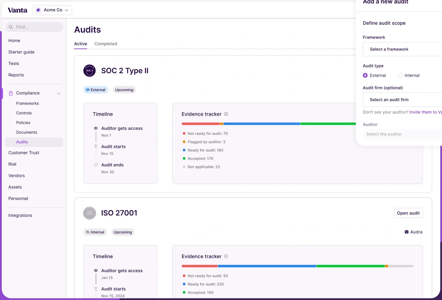442x300 pixels.
Task: Click 'Accepted: 170' legend entry
Action: click(198, 159)
